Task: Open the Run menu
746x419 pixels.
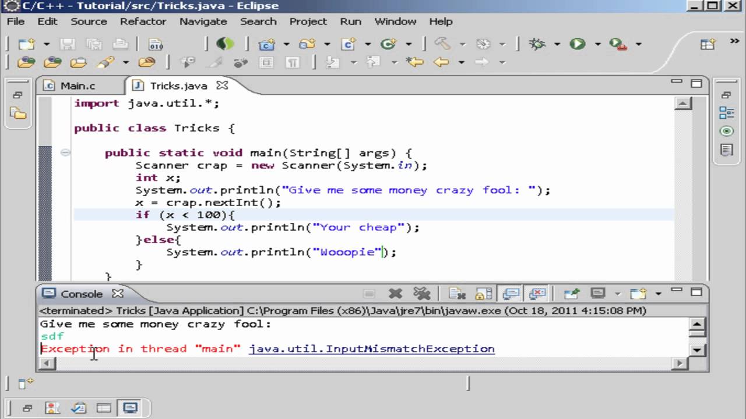Action: (x=350, y=22)
